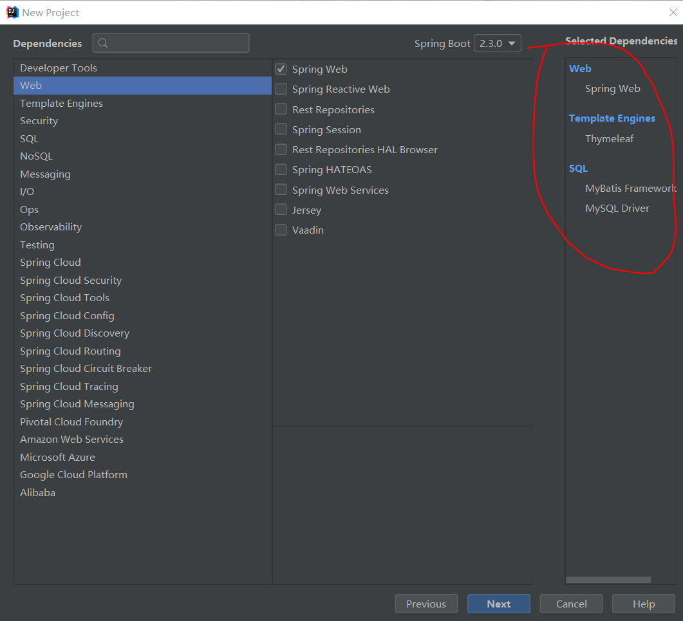Open Help for the dialog

643,604
